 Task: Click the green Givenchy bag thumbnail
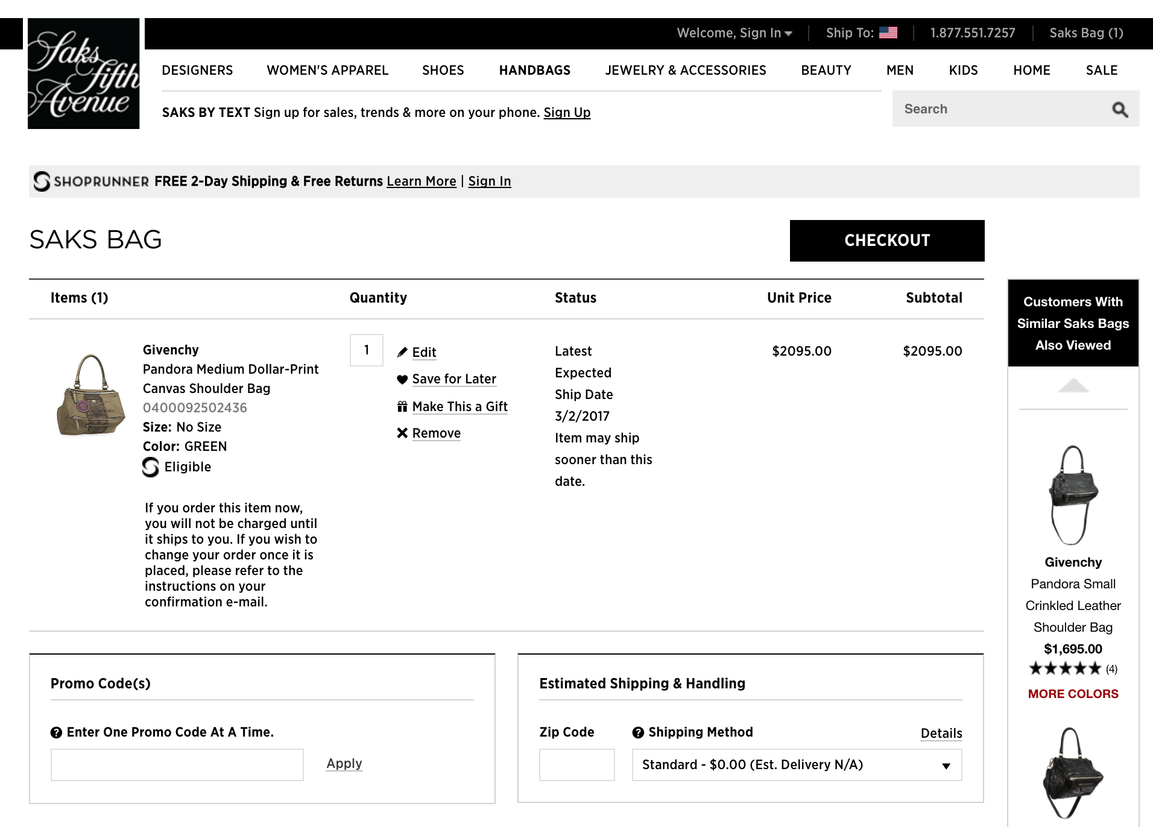click(x=90, y=395)
